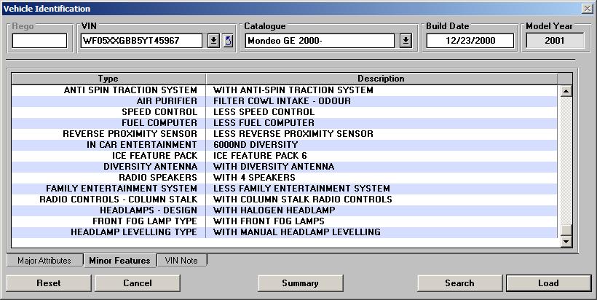597x300 pixels.
Task: Close the Vehicle Identification window
Action: click(x=587, y=8)
